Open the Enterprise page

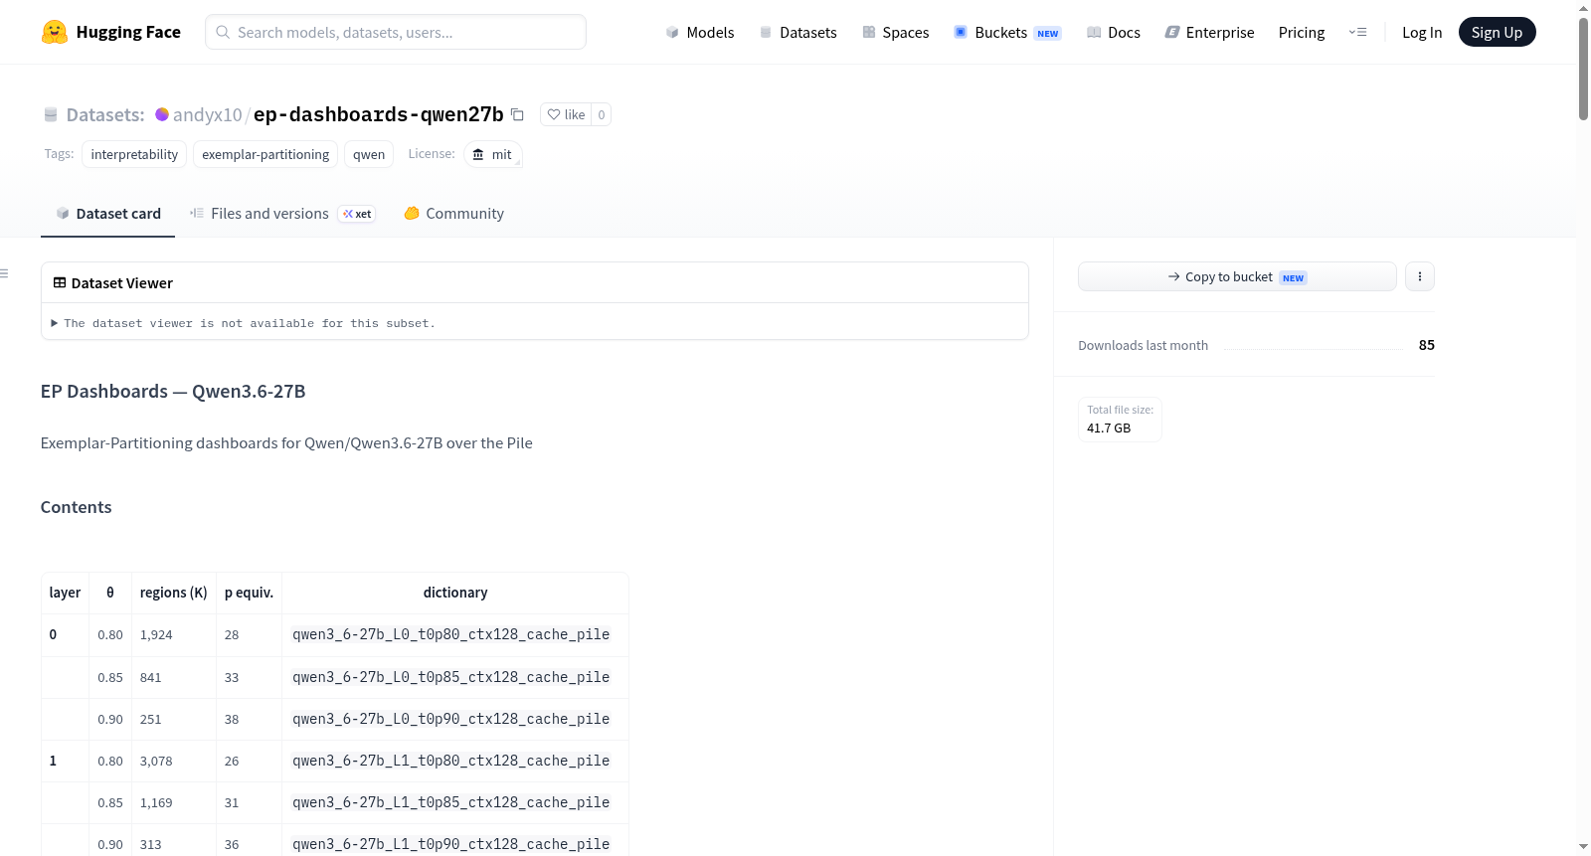point(1209,32)
